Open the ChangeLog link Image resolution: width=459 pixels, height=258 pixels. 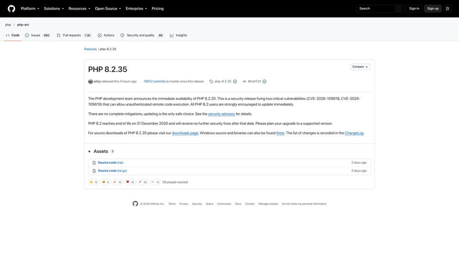click(354, 133)
